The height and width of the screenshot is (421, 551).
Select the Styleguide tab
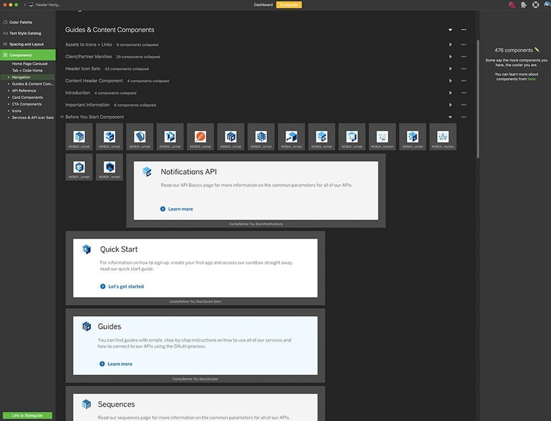[x=289, y=4]
